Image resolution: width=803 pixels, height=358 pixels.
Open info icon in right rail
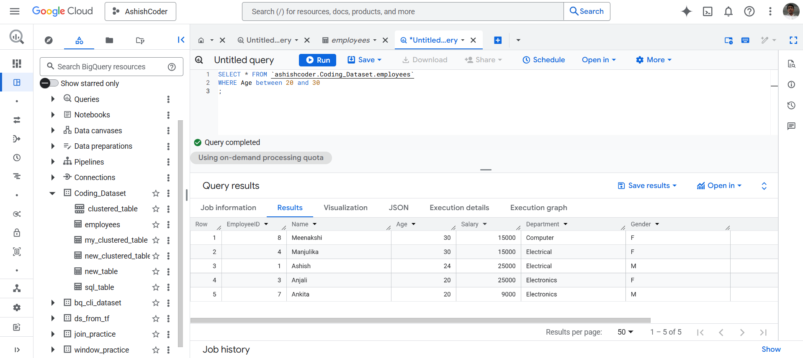[791, 84]
